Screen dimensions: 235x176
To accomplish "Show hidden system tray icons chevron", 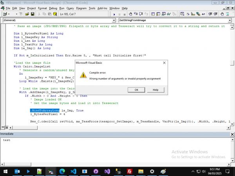I will point(193,171).
